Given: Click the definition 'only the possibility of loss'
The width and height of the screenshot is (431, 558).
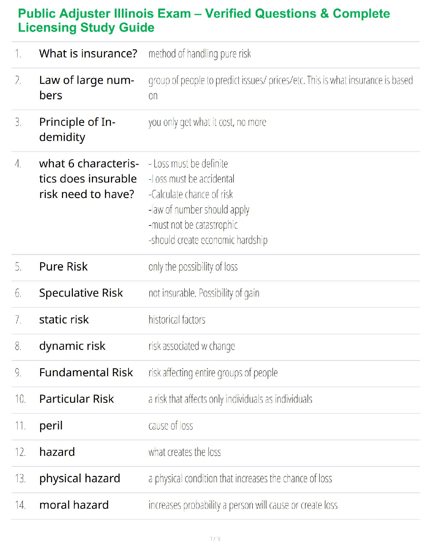Looking at the screenshot, I should pos(193,267).
